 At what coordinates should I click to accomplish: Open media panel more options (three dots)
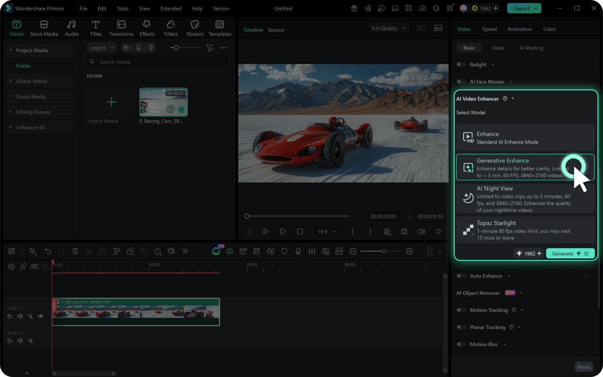(x=223, y=48)
